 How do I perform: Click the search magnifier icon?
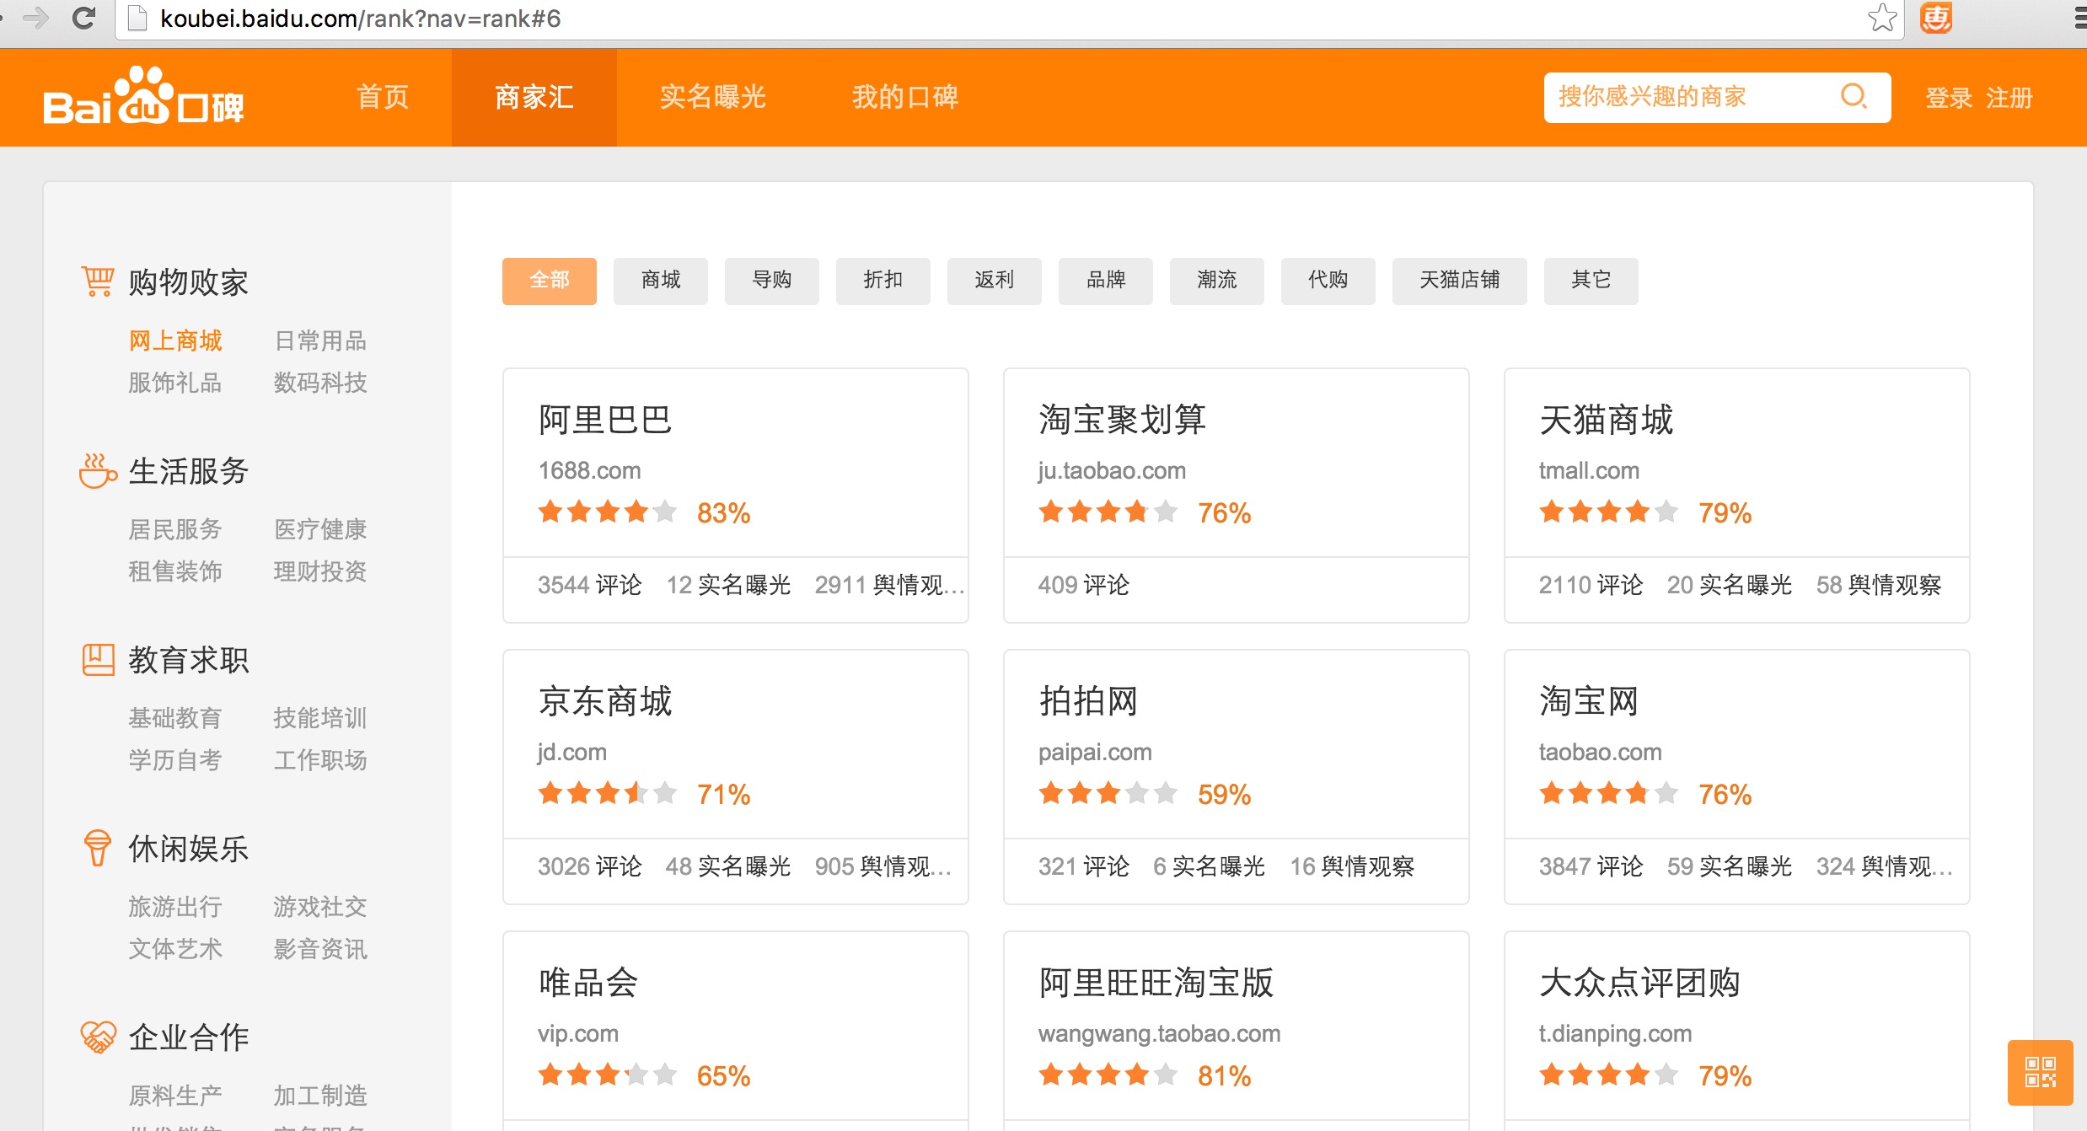tap(1854, 97)
